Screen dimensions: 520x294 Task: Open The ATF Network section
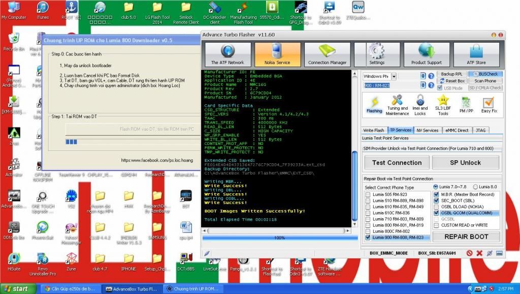(228, 54)
